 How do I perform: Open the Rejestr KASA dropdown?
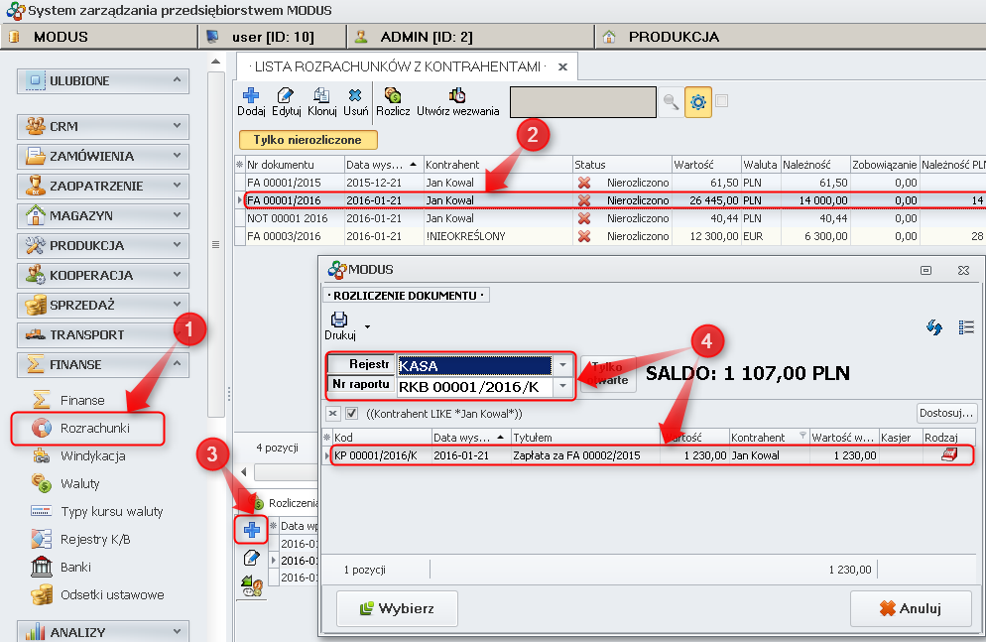coord(563,365)
